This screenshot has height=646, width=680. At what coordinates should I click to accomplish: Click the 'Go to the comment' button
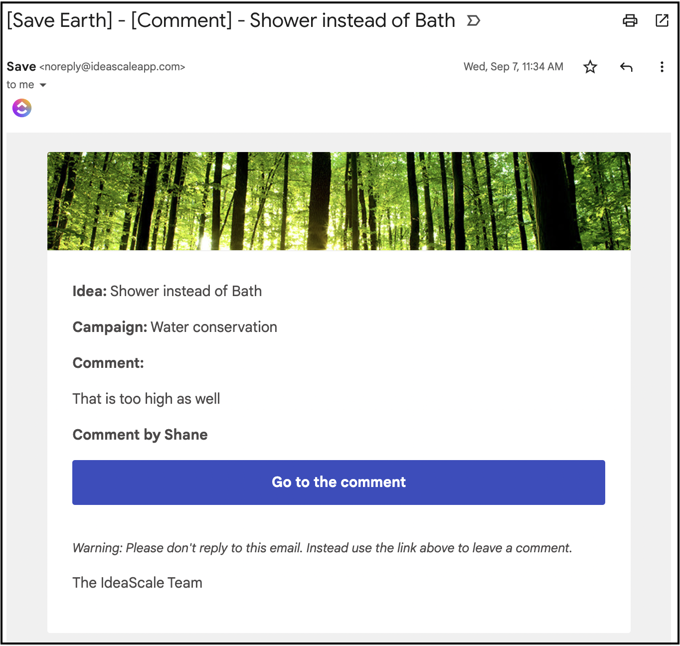pyautogui.click(x=339, y=483)
